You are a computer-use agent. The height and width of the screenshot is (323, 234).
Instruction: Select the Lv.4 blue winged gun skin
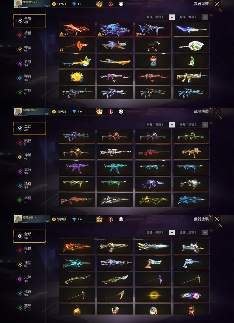(x=153, y=29)
